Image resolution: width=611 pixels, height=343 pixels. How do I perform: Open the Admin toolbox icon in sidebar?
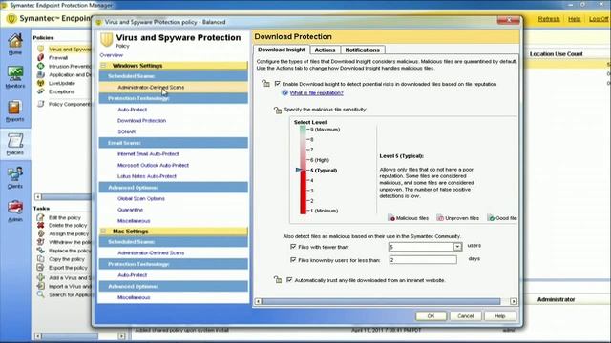(x=15, y=208)
